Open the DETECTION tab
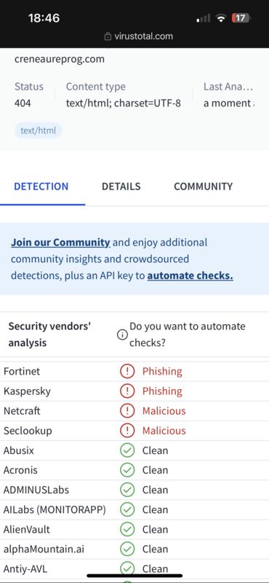Screen dimensions: 269x583 coord(41,187)
